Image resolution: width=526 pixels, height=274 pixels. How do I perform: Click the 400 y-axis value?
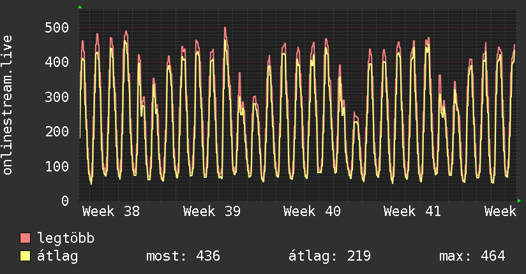pos(57,62)
